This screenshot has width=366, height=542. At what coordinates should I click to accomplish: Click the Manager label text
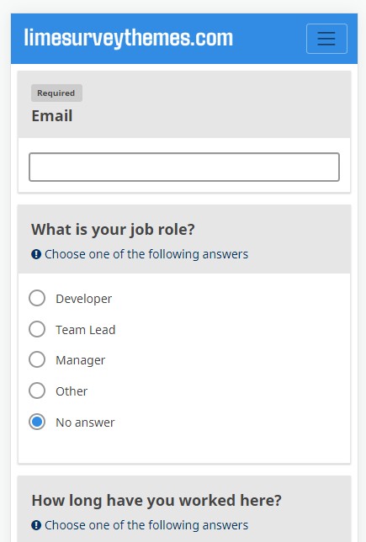(x=80, y=360)
